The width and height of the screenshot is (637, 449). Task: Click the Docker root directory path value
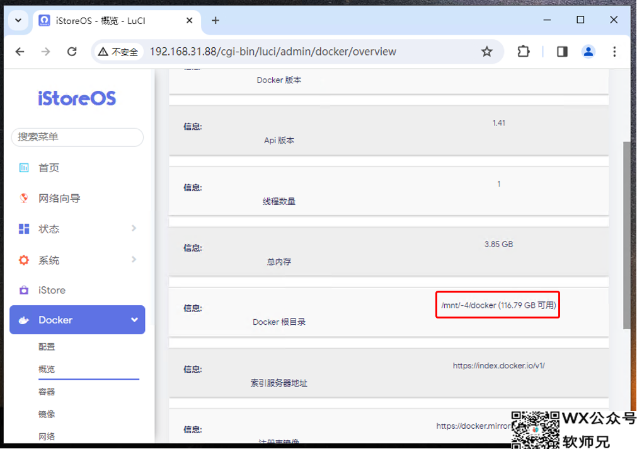498,305
